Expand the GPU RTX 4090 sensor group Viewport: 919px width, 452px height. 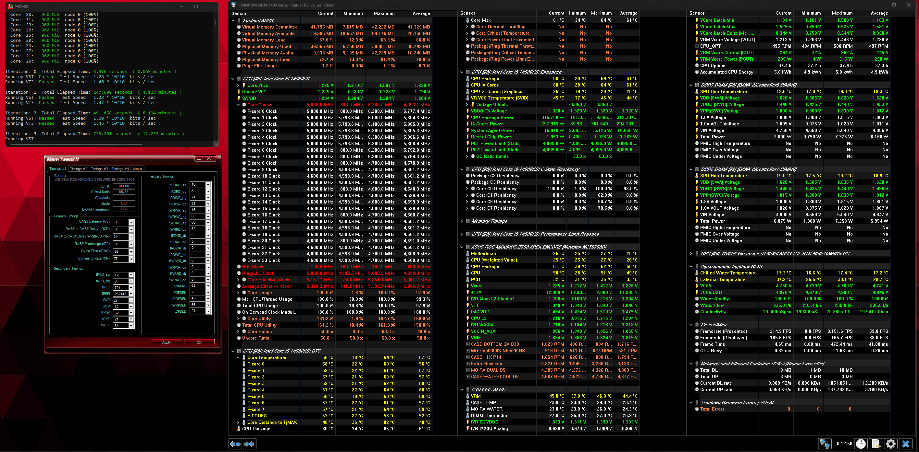click(691, 254)
